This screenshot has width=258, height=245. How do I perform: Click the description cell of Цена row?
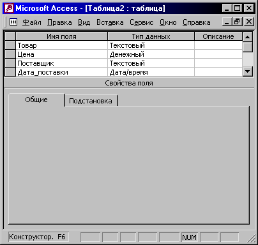(218, 54)
